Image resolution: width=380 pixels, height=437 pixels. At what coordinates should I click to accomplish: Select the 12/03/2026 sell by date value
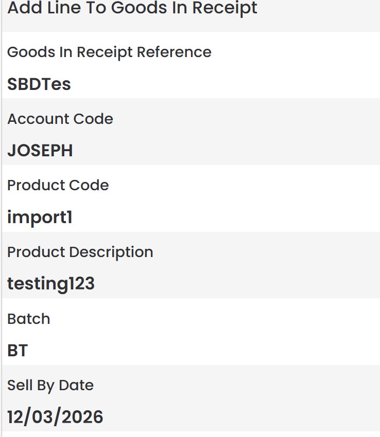55,417
